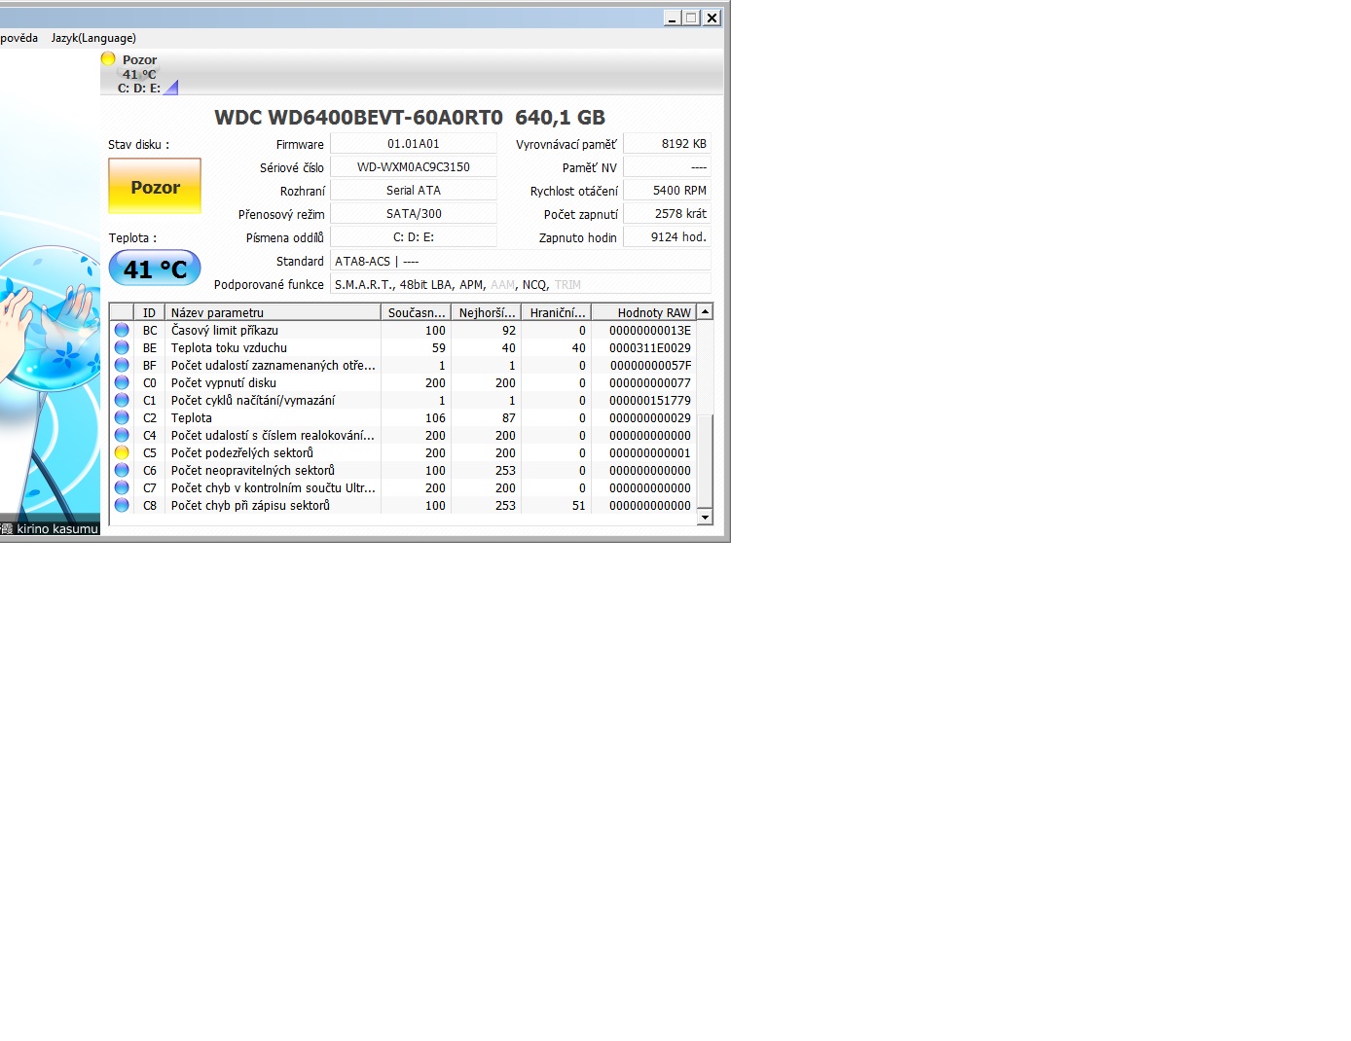Click the Současn... column header
This screenshot has height=1041, width=1351.
click(x=417, y=312)
